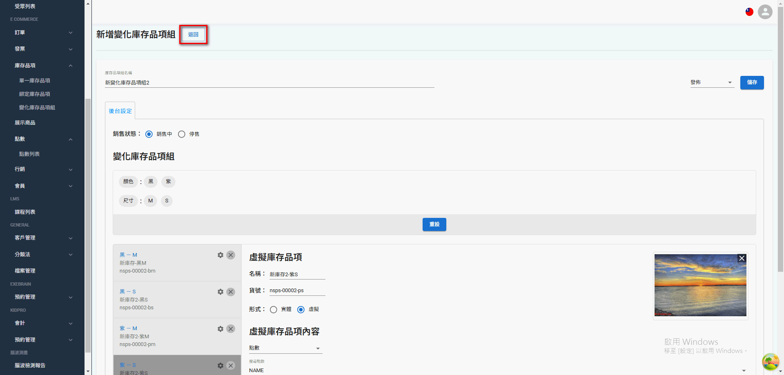The image size is (784, 375).
Task: Select 停售 sales status
Action: (182, 134)
